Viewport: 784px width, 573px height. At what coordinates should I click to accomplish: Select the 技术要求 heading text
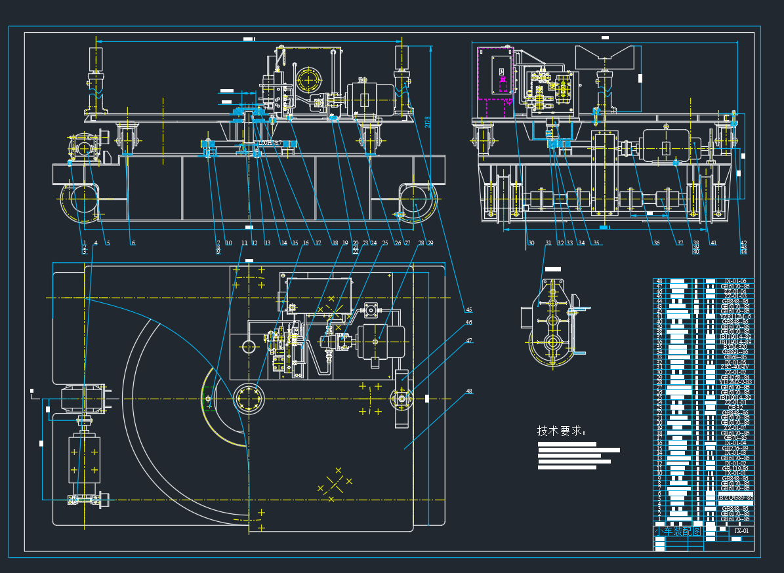(561, 431)
